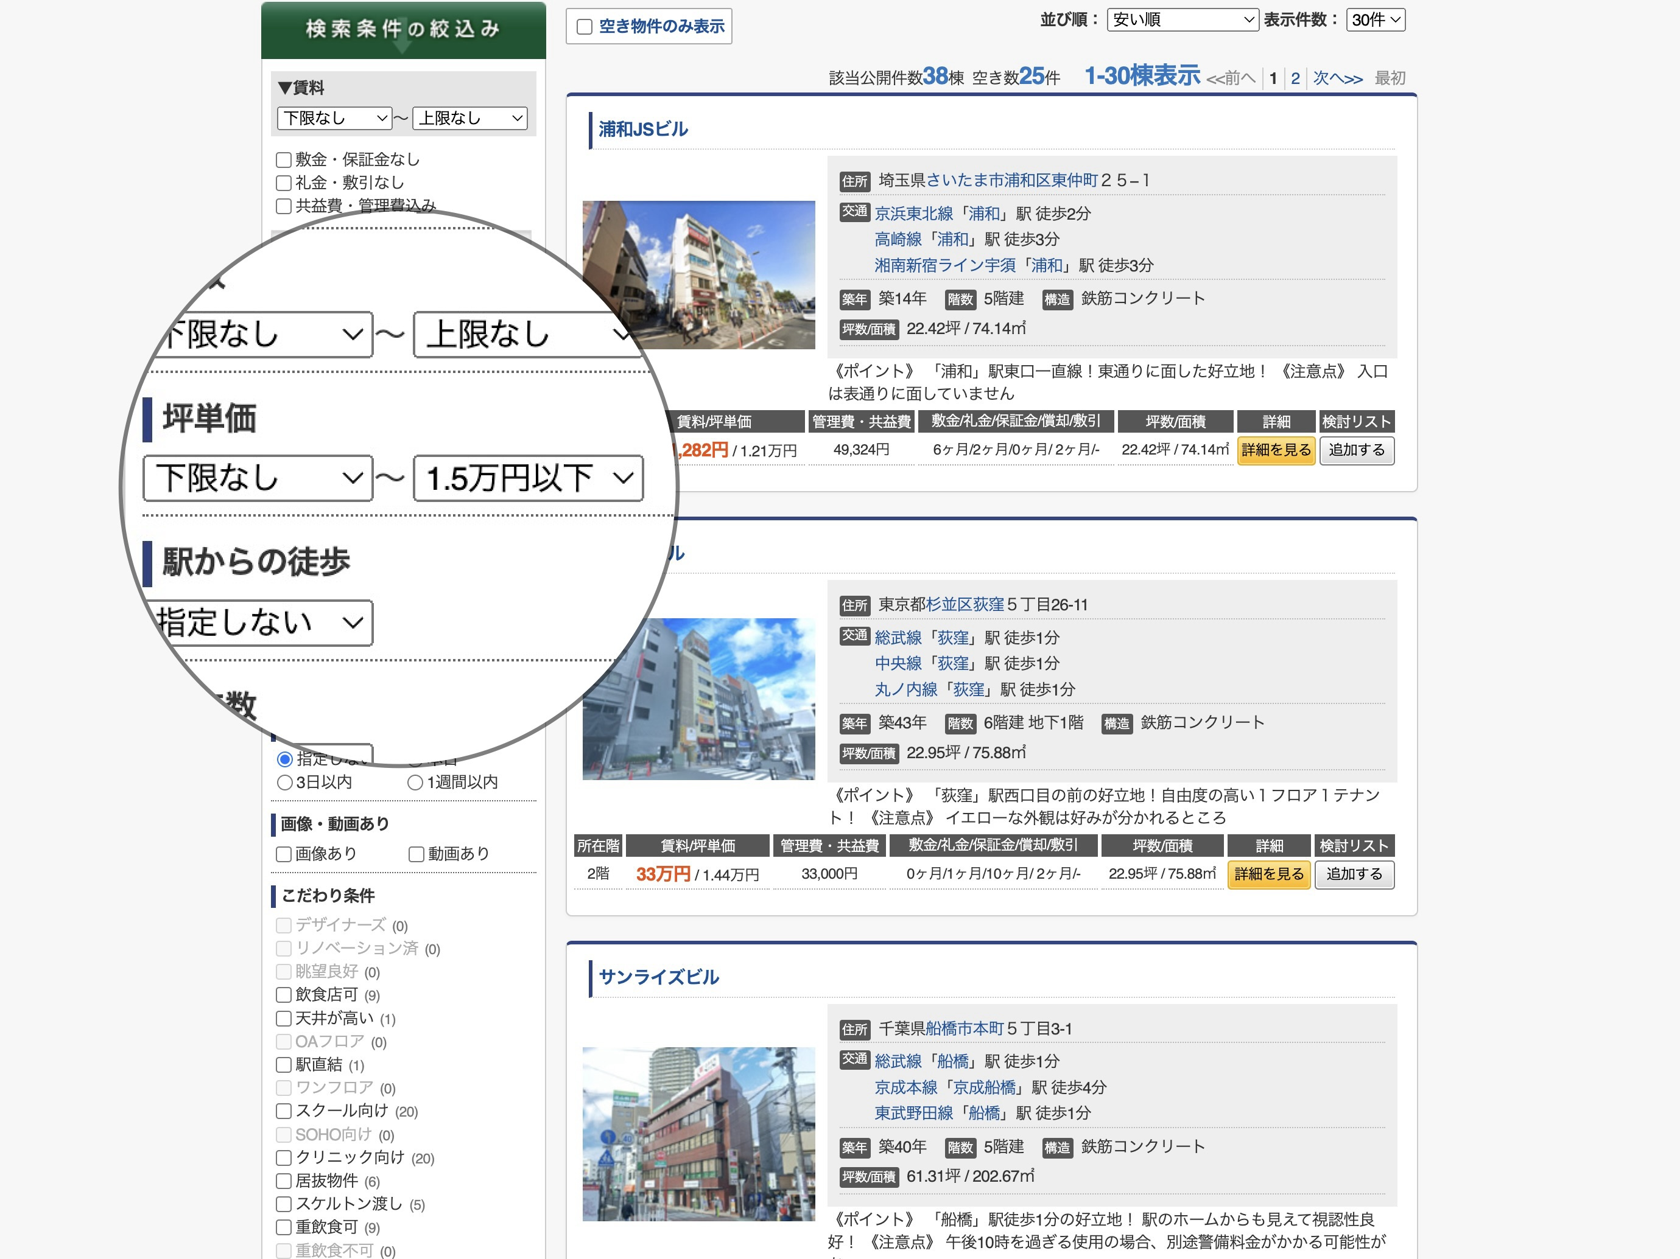Go to page 2 of results
Image resolution: width=1680 pixels, height=1259 pixels.
click(x=1295, y=77)
